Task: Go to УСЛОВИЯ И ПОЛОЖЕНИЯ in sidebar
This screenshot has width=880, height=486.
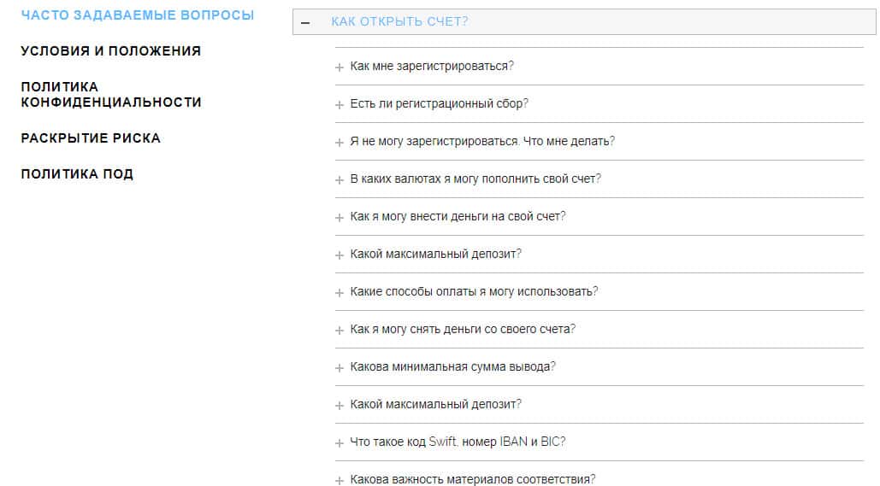Action: point(111,51)
